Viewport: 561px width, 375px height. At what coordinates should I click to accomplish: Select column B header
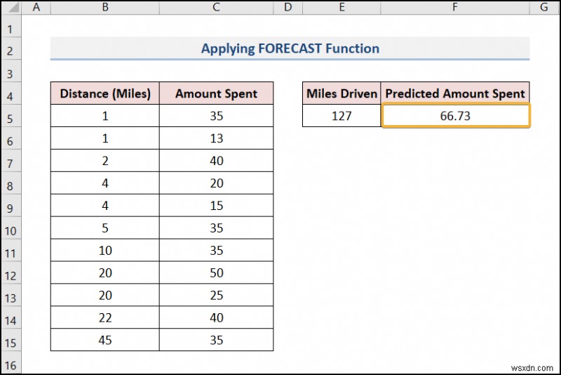click(x=105, y=7)
